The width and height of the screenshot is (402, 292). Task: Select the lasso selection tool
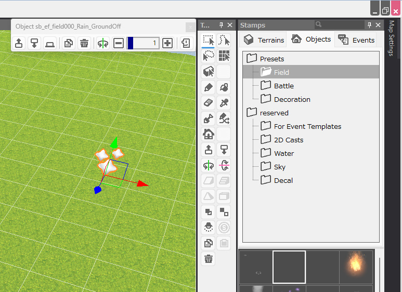(x=208, y=56)
